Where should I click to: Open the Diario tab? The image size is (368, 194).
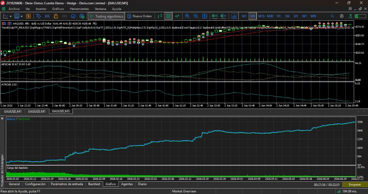pyautogui.click(x=142, y=184)
